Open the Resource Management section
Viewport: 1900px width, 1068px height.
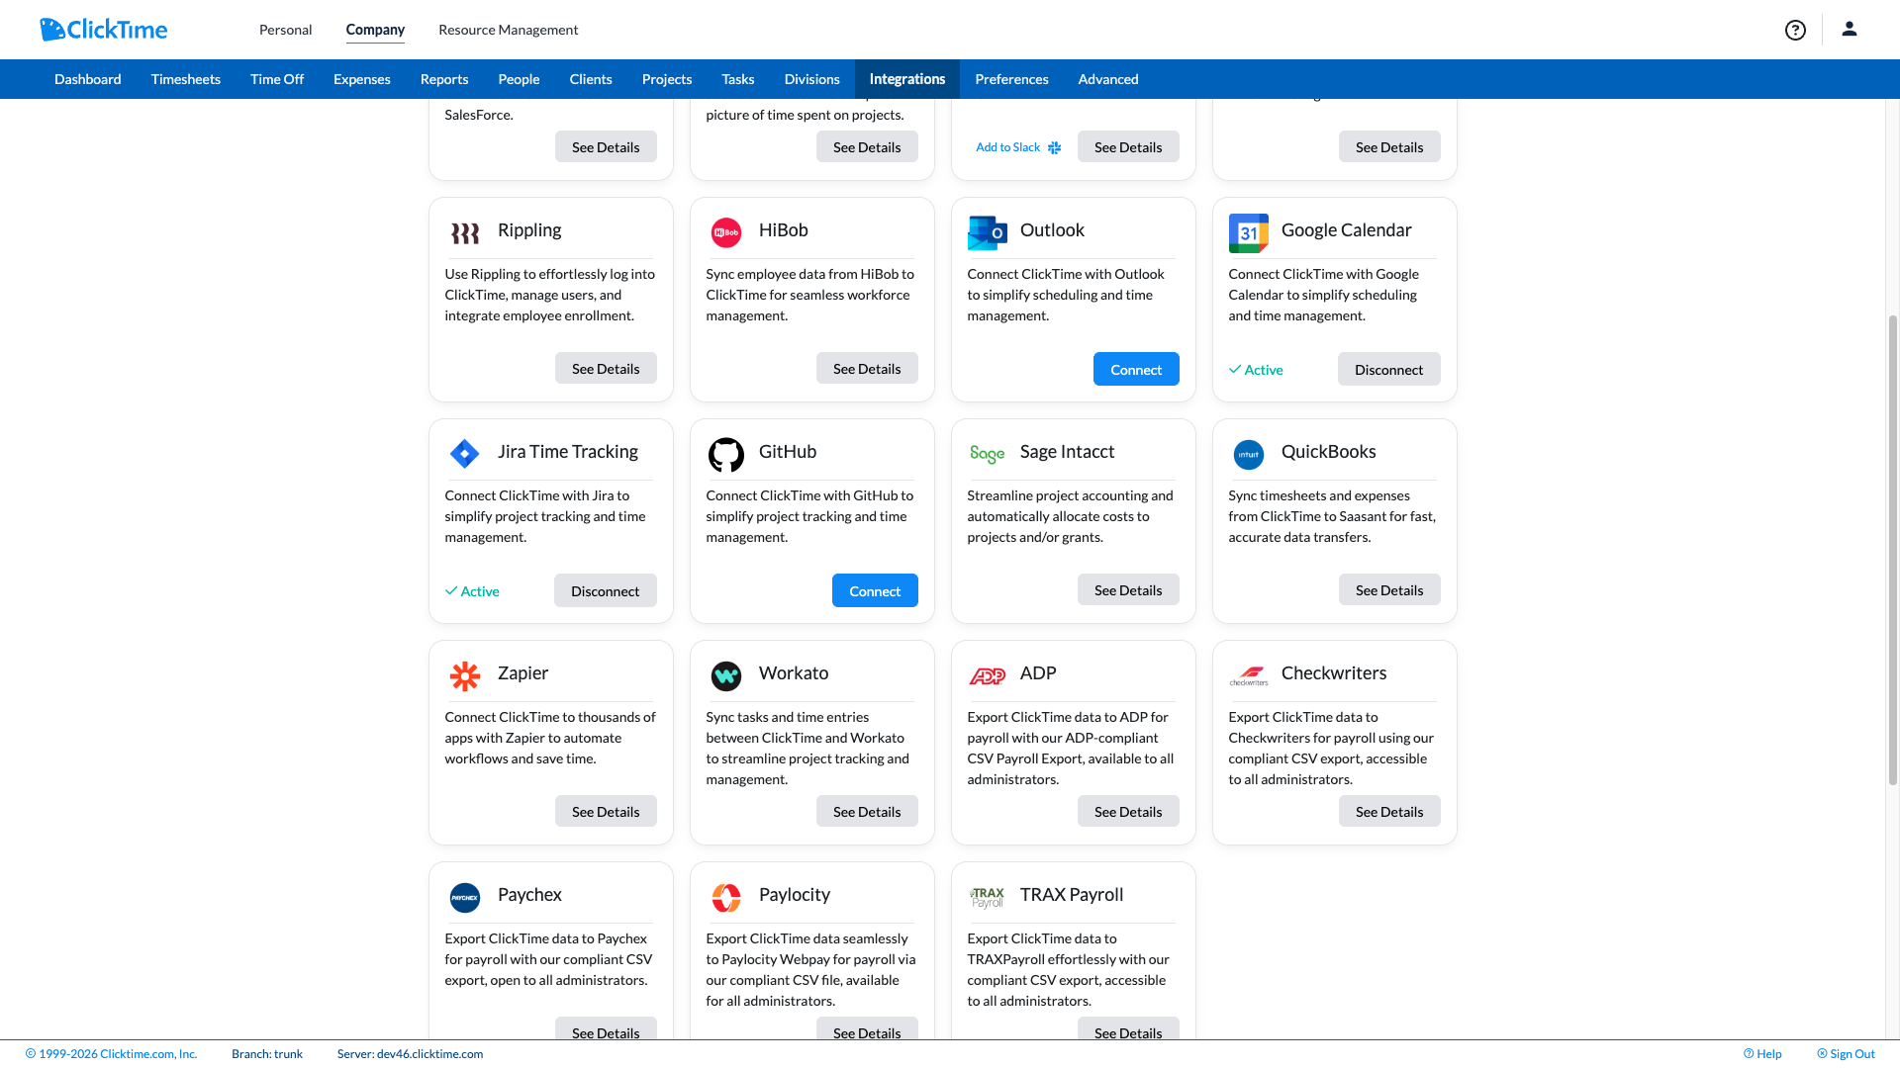(508, 30)
